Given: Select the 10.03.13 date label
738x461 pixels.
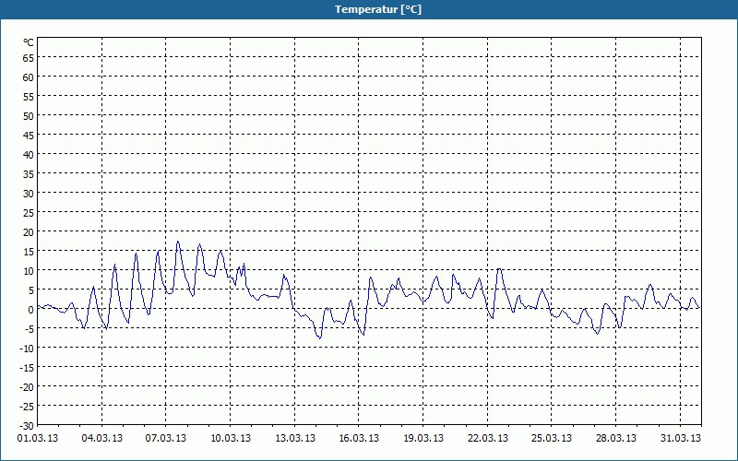Looking at the screenshot, I should point(230,439).
